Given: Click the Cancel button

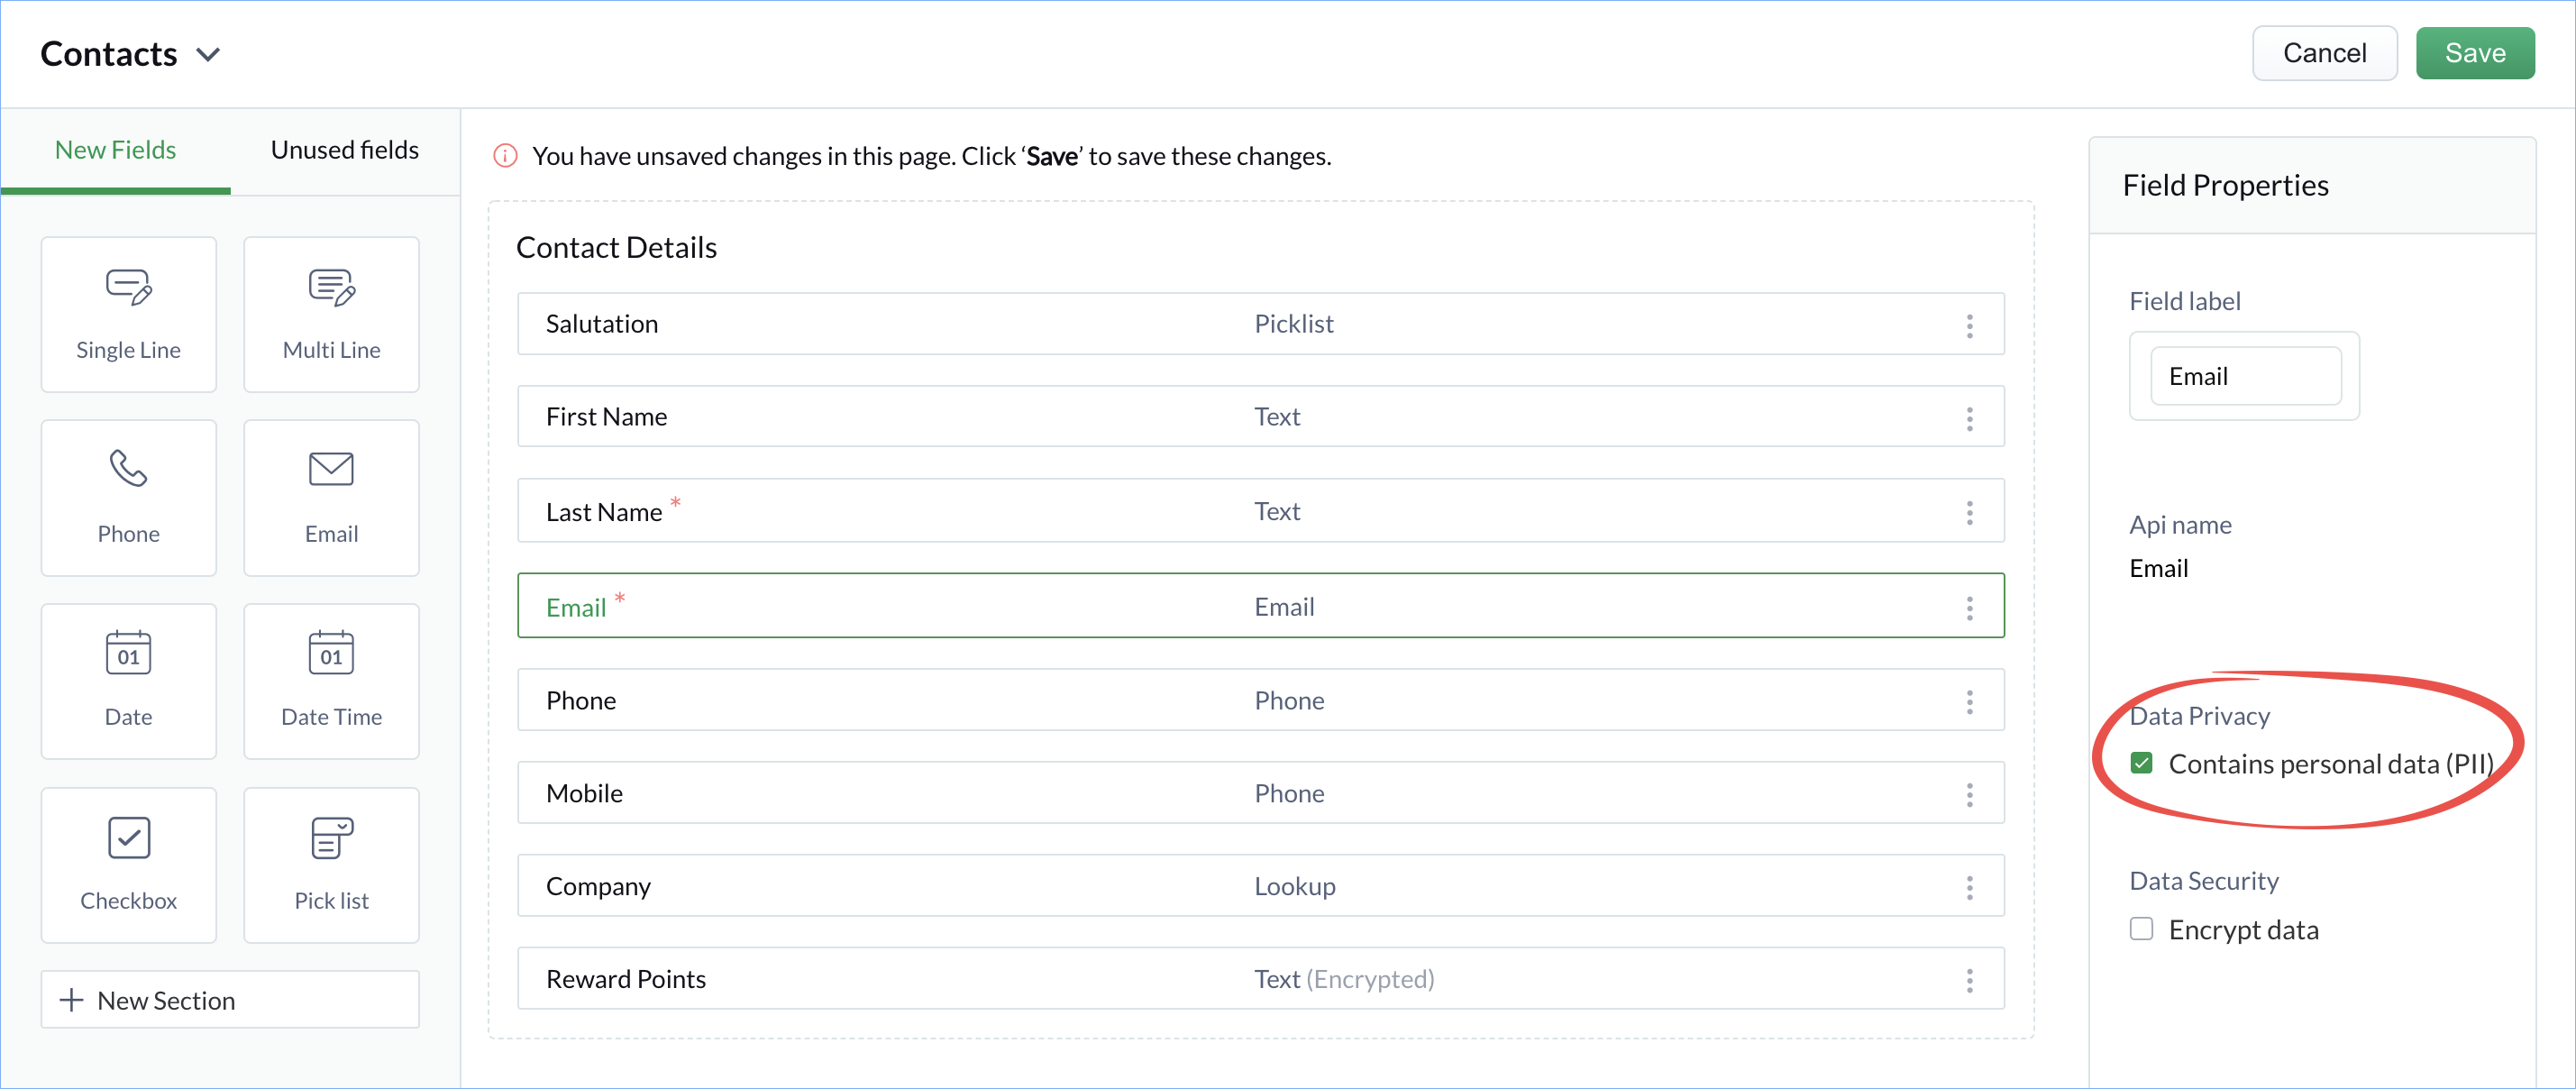Looking at the screenshot, I should (2324, 53).
